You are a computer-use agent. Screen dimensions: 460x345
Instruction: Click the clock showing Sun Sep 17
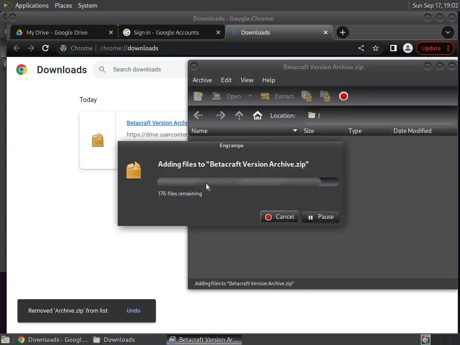(x=435, y=5)
